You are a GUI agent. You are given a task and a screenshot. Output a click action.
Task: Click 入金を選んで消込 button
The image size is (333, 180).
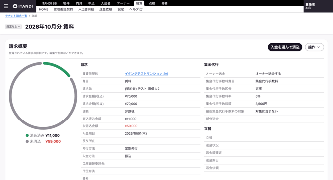(x=285, y=47)
